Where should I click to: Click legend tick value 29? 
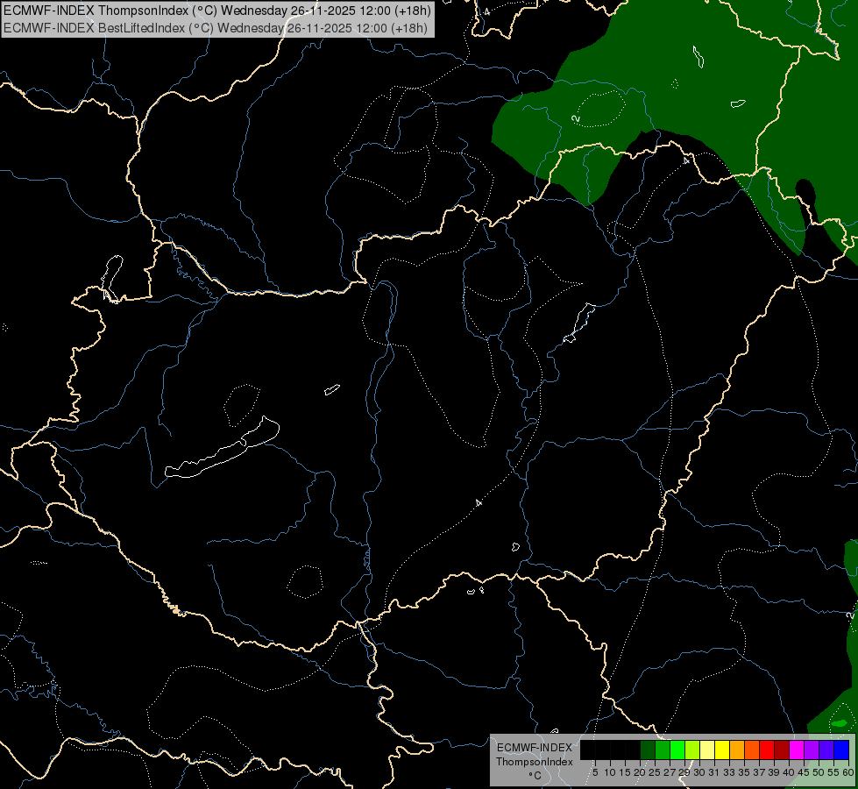coord(684,772)
